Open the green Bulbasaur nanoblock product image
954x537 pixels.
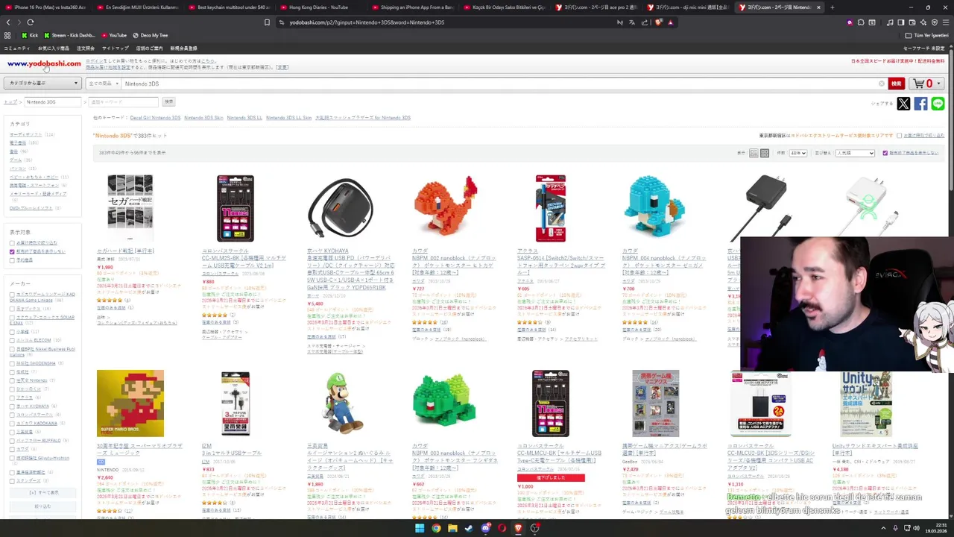click(445, 403)
